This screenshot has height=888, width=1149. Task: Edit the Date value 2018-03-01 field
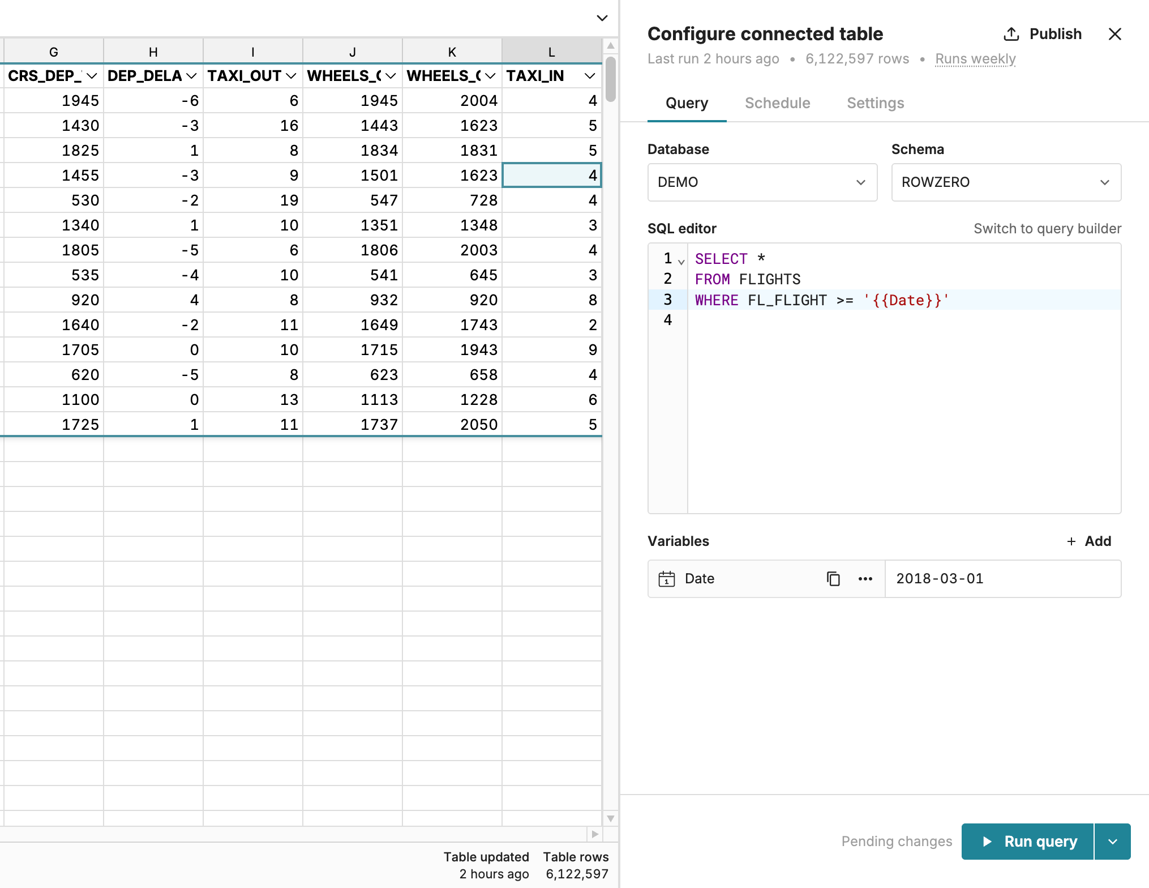(x=1003, y=579)
